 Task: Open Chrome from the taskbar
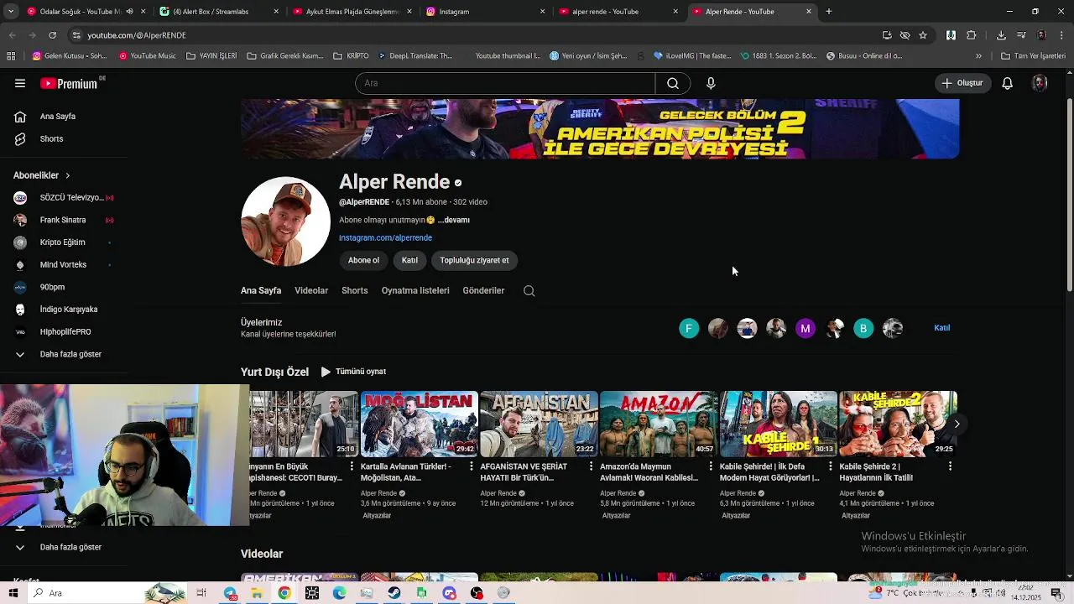click(x=284, y=593)
